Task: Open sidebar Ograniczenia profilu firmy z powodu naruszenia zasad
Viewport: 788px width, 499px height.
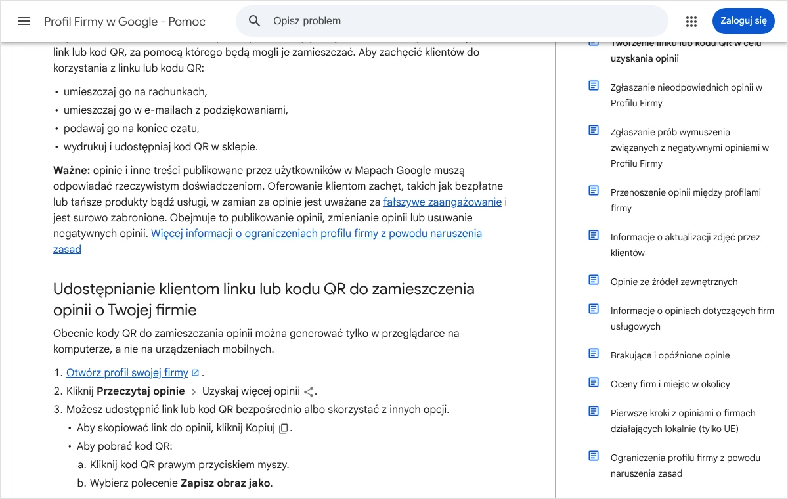Action: tap(685, 466)
